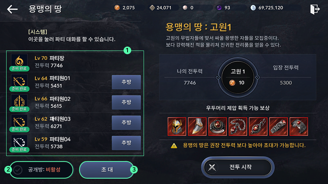
Task: Select the helmet reward item
Action: point(177,127)
